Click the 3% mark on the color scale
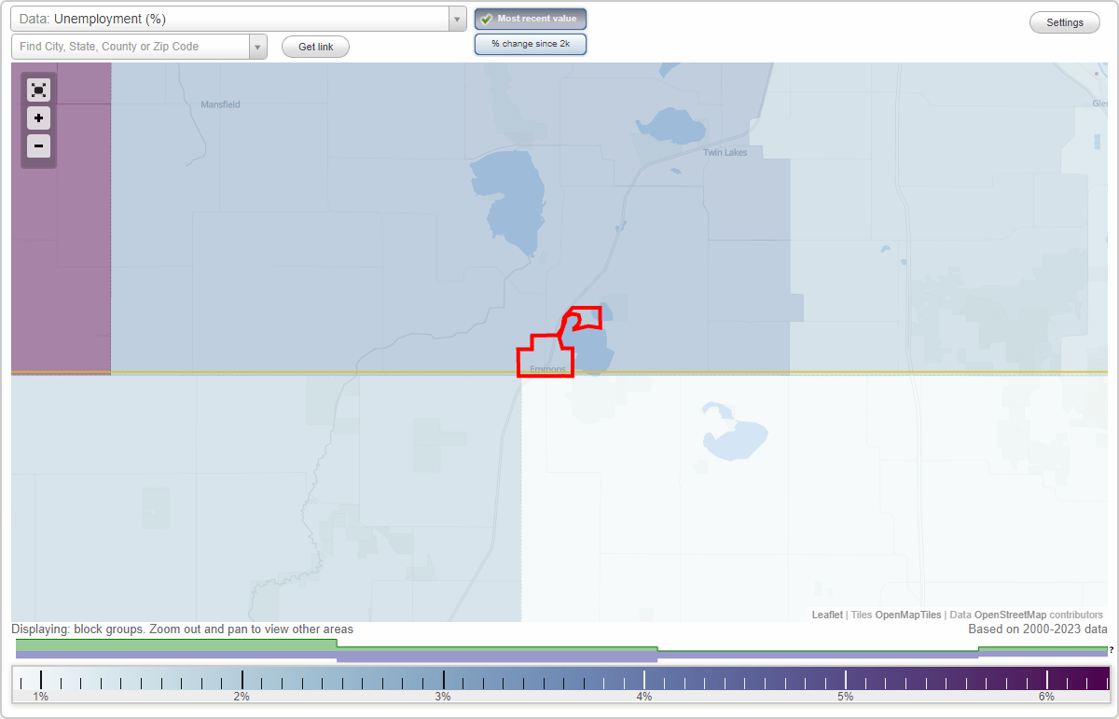The image size is (1119, 719). (443, 682)
